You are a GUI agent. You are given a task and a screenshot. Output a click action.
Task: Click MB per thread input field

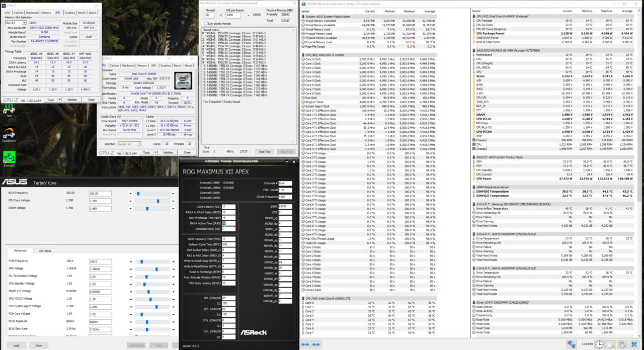[233, 15]
